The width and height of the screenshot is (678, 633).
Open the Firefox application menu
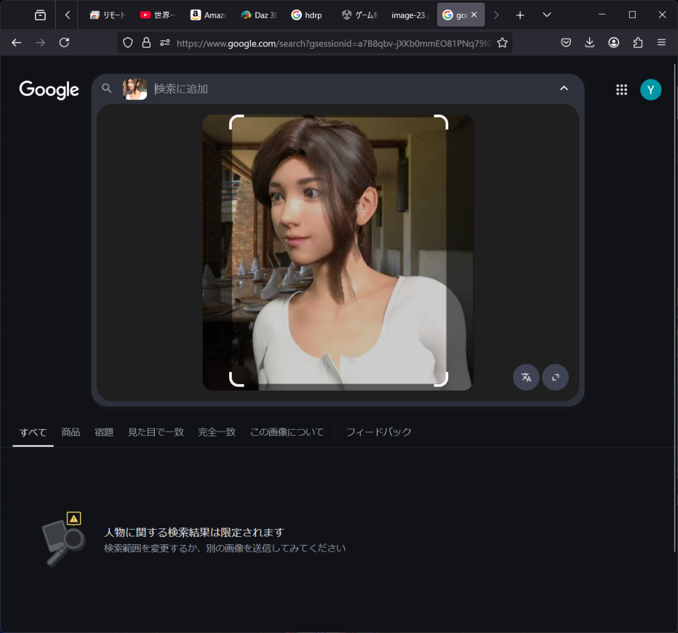pyautogui.click(x=661, y=42)
